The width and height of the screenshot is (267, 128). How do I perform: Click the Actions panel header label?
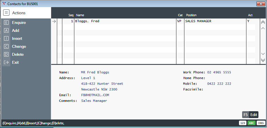pyautogui.click(x=19, y=13)
